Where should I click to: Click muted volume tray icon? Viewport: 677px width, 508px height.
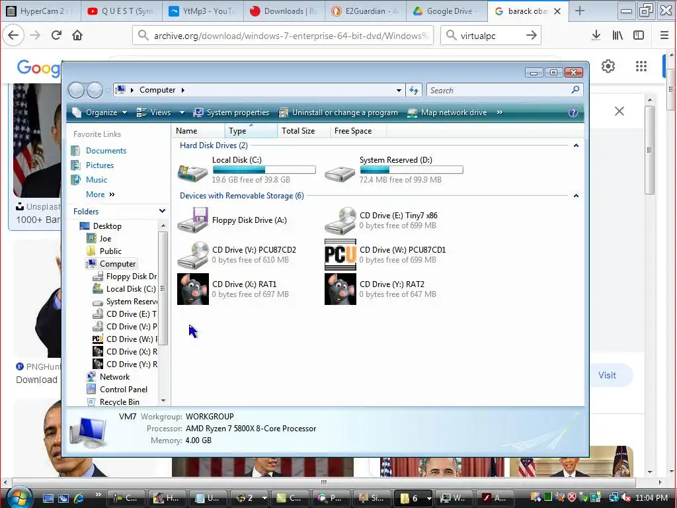(626, 498)
